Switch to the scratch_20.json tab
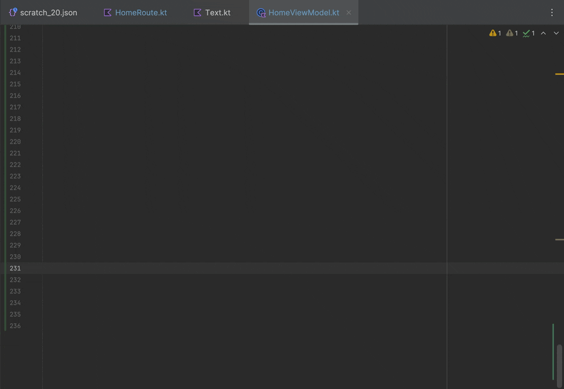The image size is (564, 389). click(x=43, y=12)
